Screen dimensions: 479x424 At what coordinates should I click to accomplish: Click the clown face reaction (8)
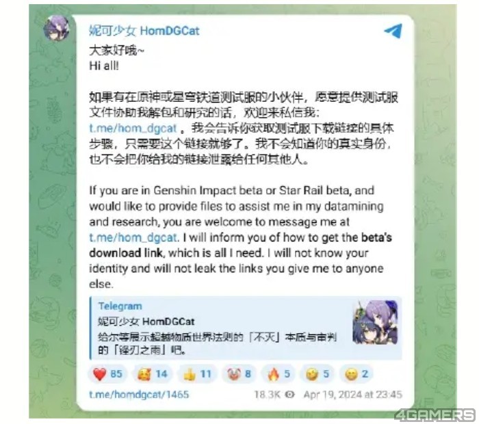point(239,374)
